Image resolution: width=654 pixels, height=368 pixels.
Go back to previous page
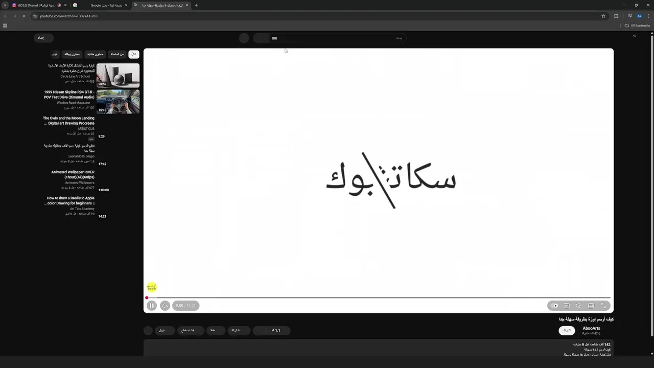click(6, 16)
